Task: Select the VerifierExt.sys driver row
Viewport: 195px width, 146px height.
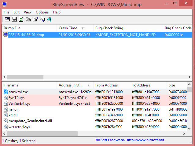Action: tap(94, 103)
